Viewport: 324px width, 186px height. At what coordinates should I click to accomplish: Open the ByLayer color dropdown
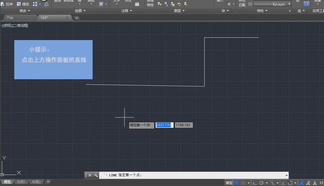(x=289, y=4)
